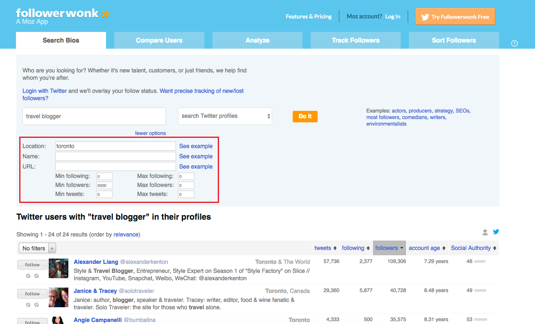This screenshot has width=535, height=324.
Task: Click the Location input field
Action: tap(115, 146)
